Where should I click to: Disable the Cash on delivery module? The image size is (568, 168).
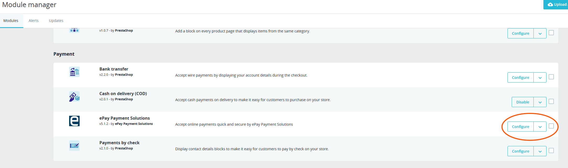pyautogui.click(x=522, y=102)
